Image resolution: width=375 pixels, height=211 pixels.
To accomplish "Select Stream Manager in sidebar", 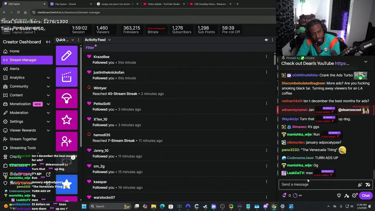I will click(27, 60).
